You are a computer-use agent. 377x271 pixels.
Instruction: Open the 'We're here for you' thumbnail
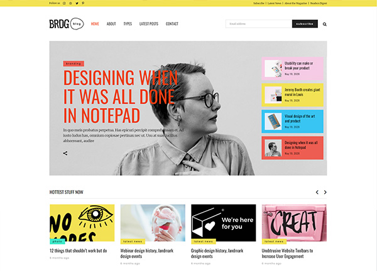(x=223, y=223)
